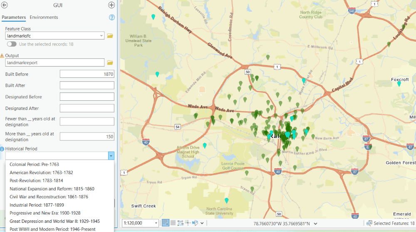The image size is (416, 232).
Task: Switch to the Environments tab
Action: (44, 17)
